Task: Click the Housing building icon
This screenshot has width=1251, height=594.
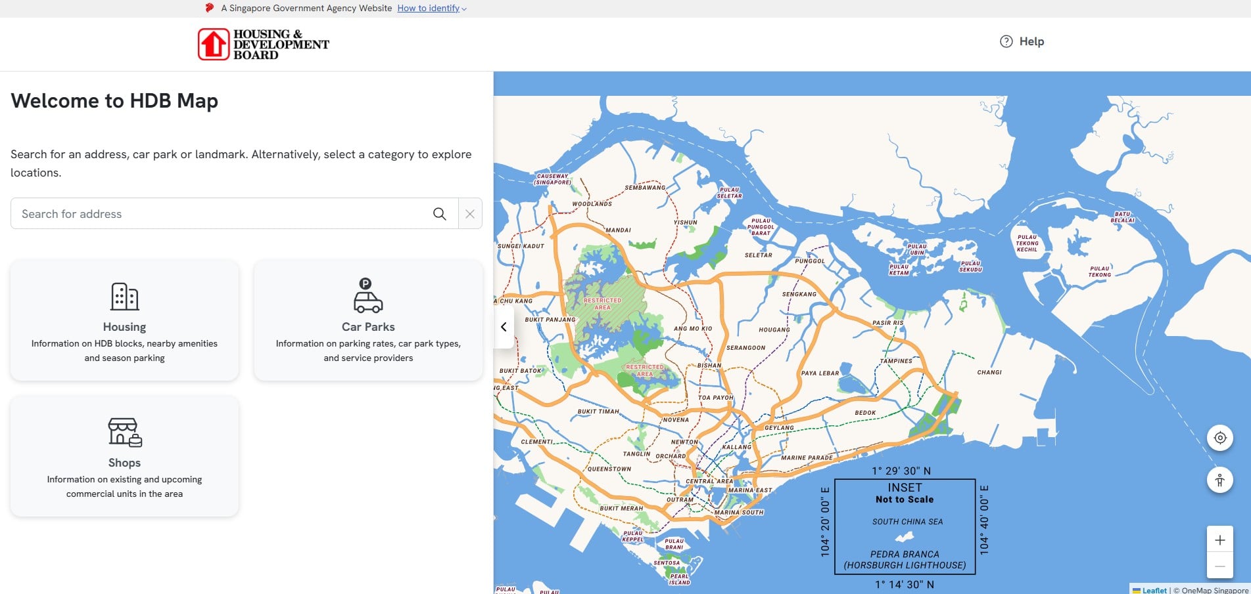Action: tap(124, 297)
